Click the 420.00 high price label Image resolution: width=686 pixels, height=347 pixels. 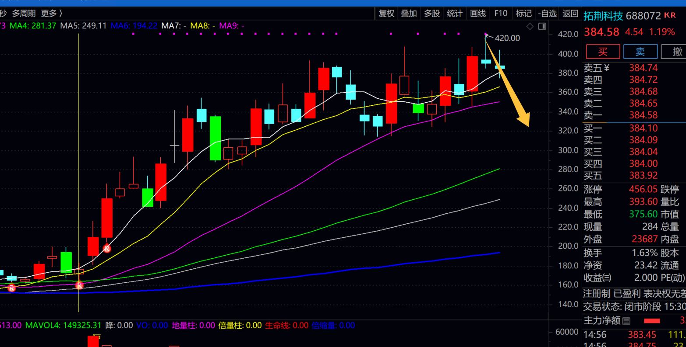coord(507,38)
